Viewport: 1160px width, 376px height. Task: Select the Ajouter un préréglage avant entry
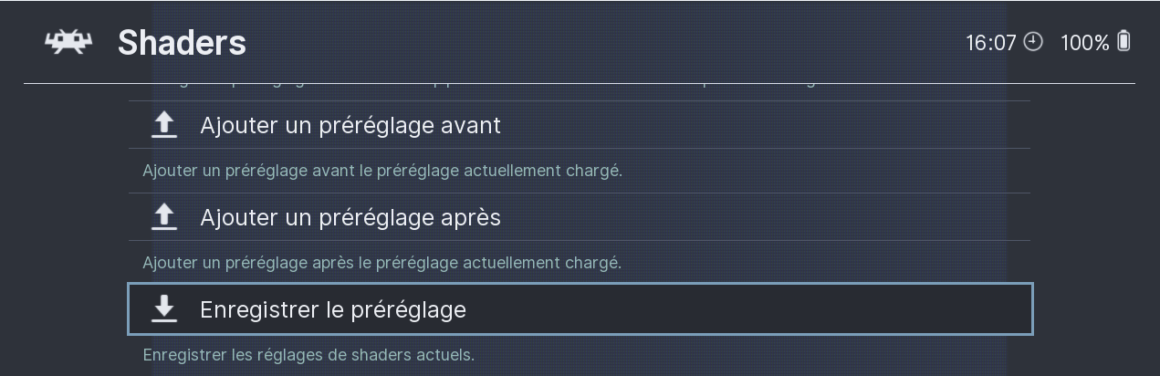[x=350, y=125]
